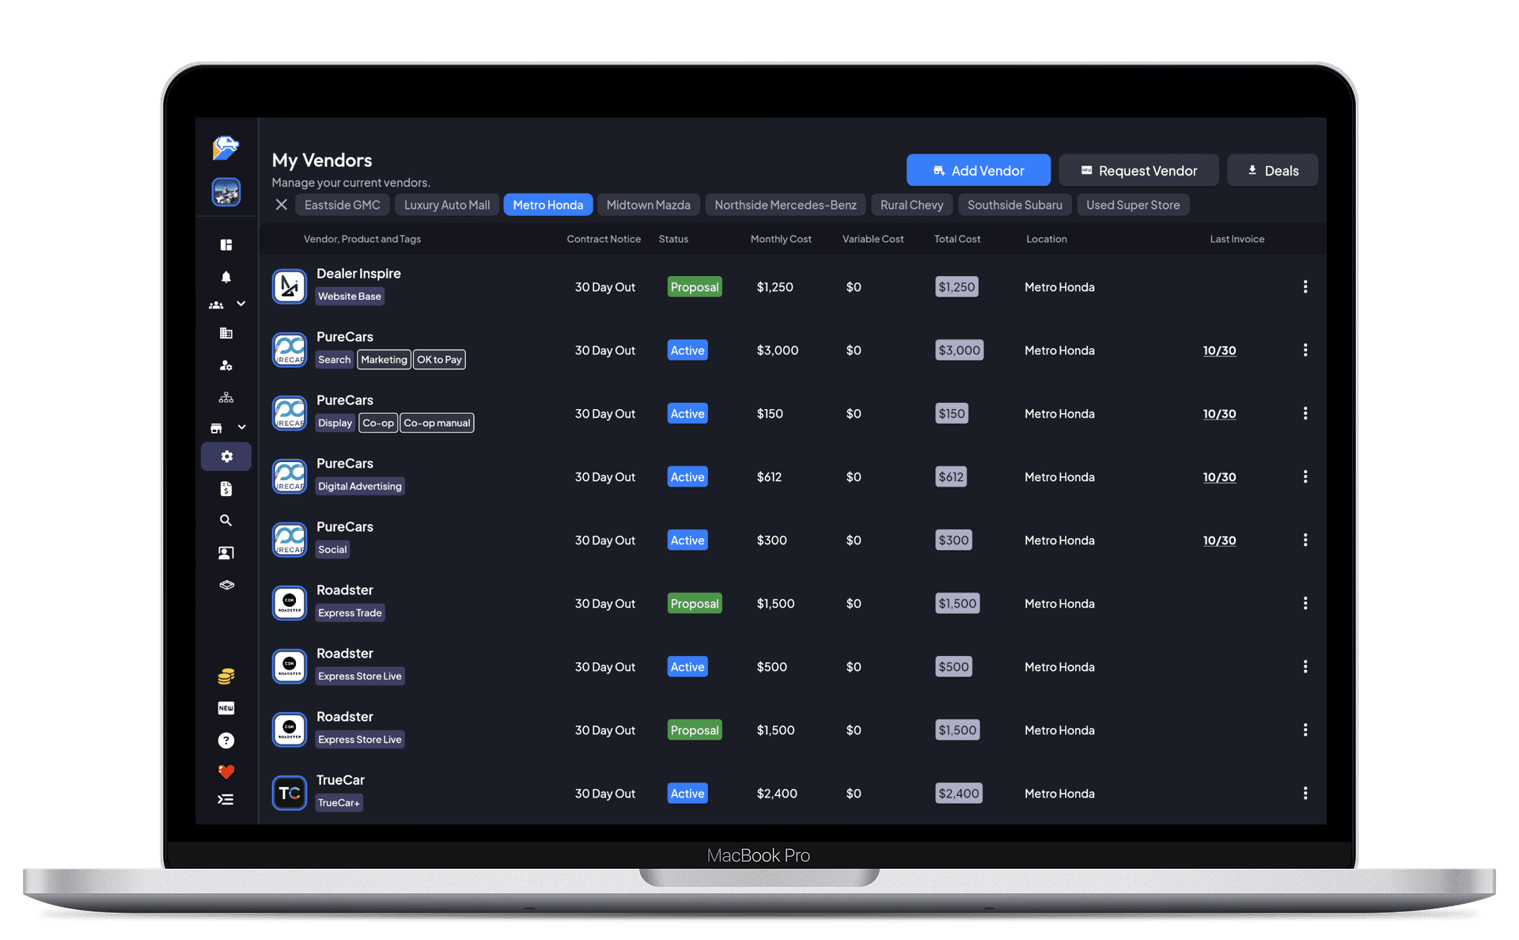1519x940 pixels.
Task: Select the Midtown Mazda tab
Action: [x=648, y=204]
